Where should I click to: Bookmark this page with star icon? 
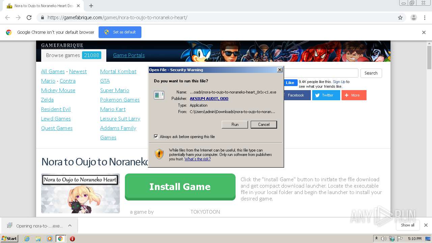[400, 18]
